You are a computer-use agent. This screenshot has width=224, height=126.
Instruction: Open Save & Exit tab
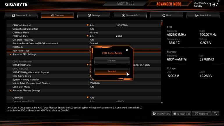(203, 15)
